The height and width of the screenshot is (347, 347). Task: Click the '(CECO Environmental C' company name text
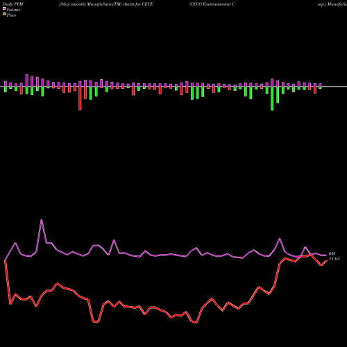pyautogui.click(x=212, y=4)
